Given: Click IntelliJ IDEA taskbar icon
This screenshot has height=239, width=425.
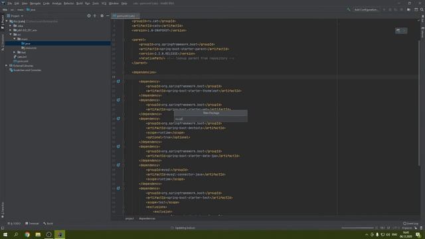Looking at the screenshot, I should 60,234.
